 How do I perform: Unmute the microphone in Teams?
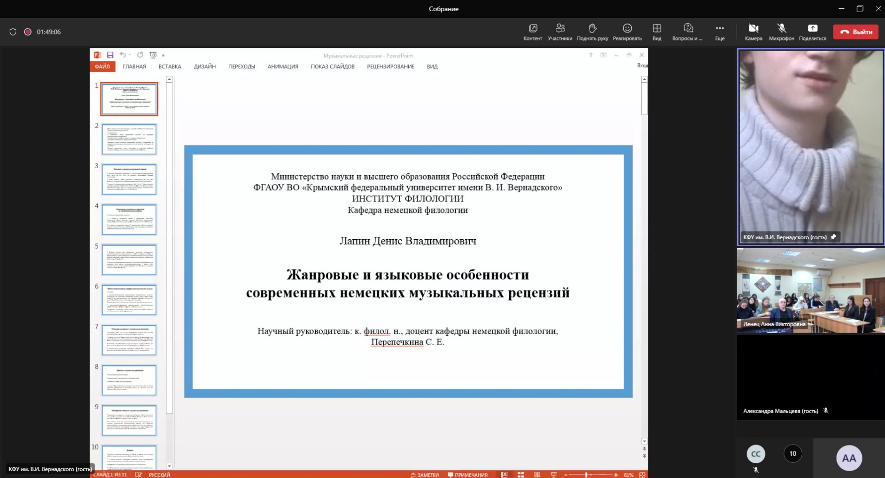tap(781, 32)
